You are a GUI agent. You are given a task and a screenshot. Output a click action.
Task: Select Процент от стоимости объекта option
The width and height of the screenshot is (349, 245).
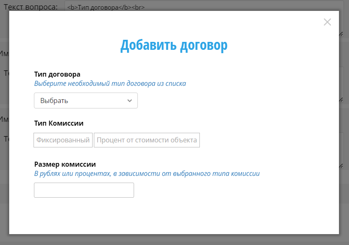click(x=147, y=140)
